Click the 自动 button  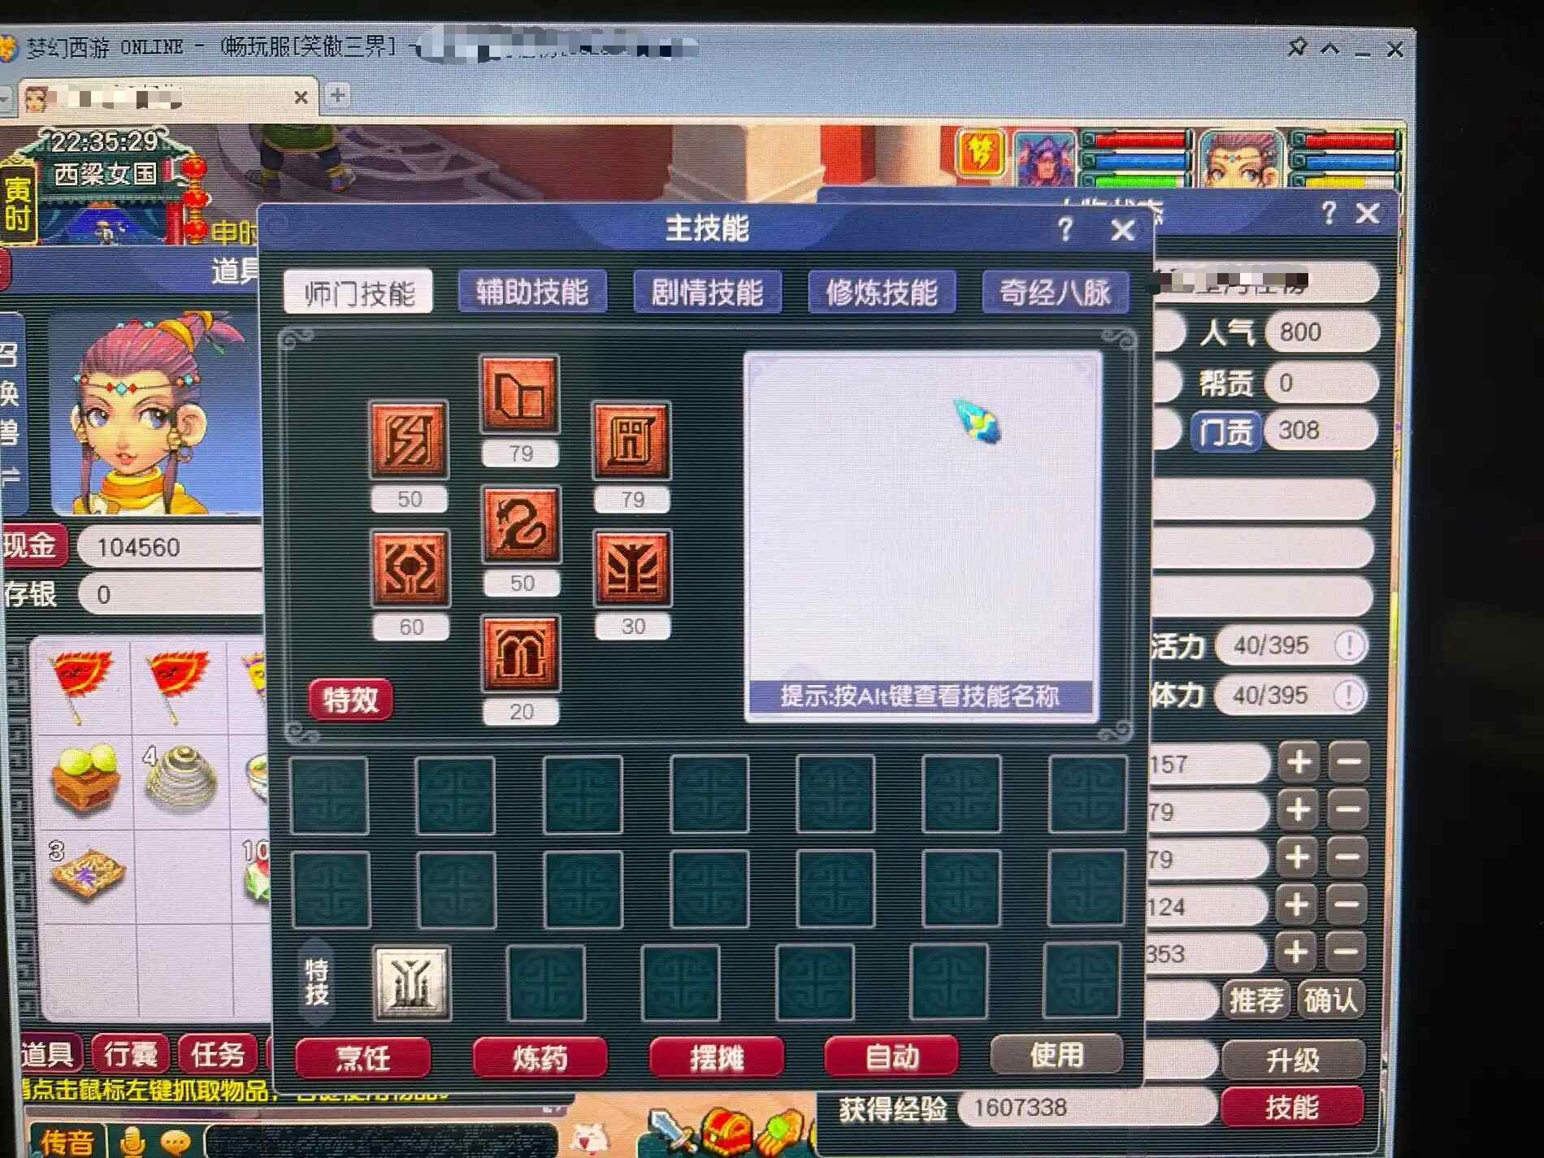point(892,1056)
